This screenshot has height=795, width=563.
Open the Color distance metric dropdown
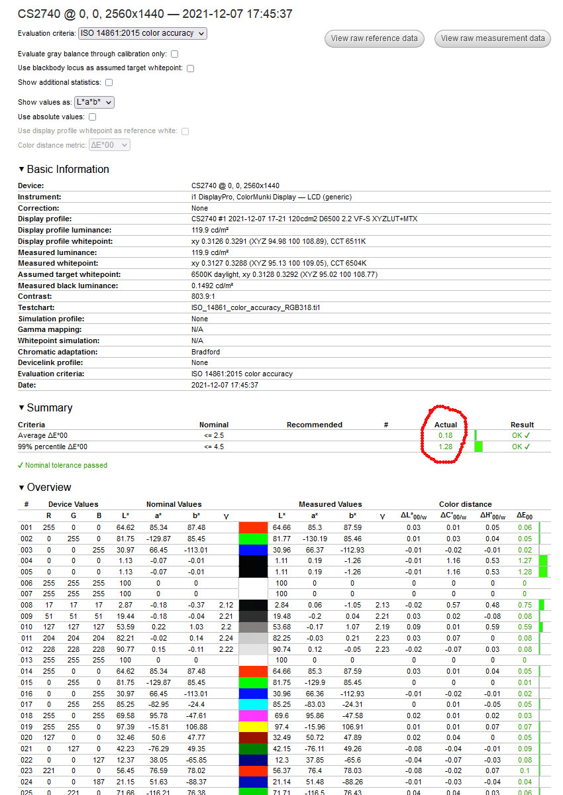click(109, 145)
